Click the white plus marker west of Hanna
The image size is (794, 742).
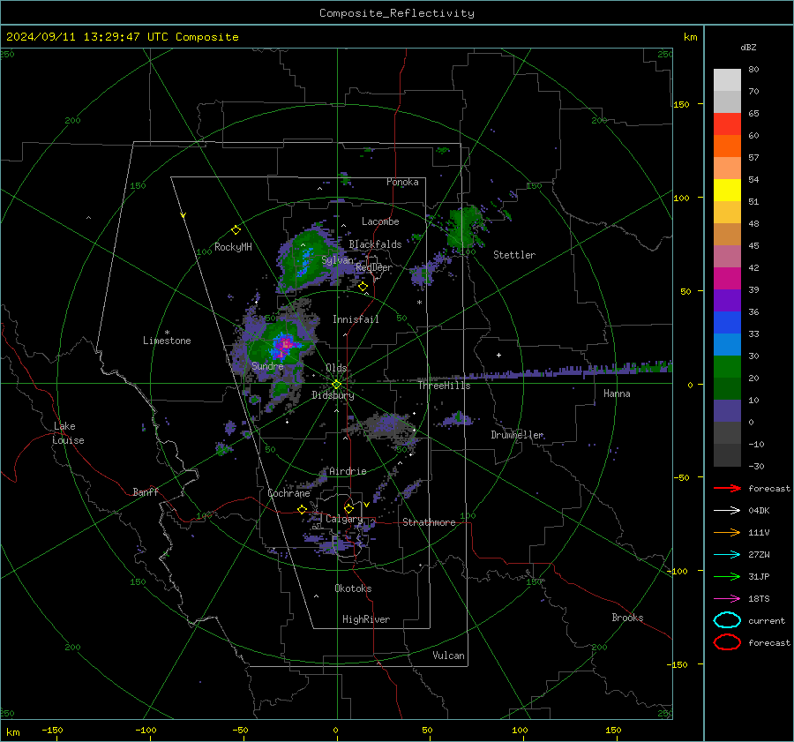coord(498,355)
